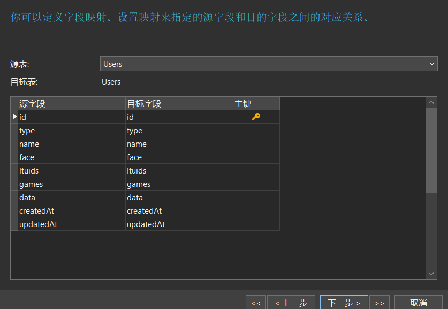This screenshot has width=448, height=309.
Task: Proceed with the 下一步 button
Action: point(344,303)
